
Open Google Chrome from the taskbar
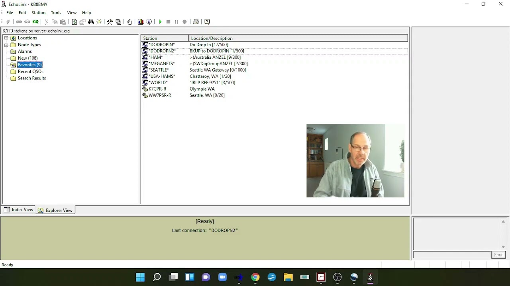(x=255, y=277)
